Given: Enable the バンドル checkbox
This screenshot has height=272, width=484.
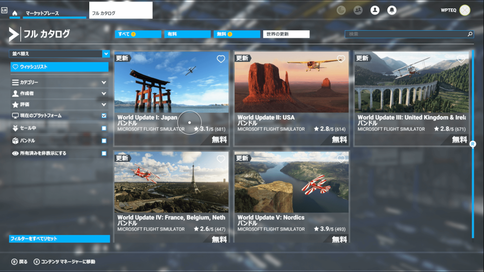Looking at the screenshot, I should [x=104, y=141].
